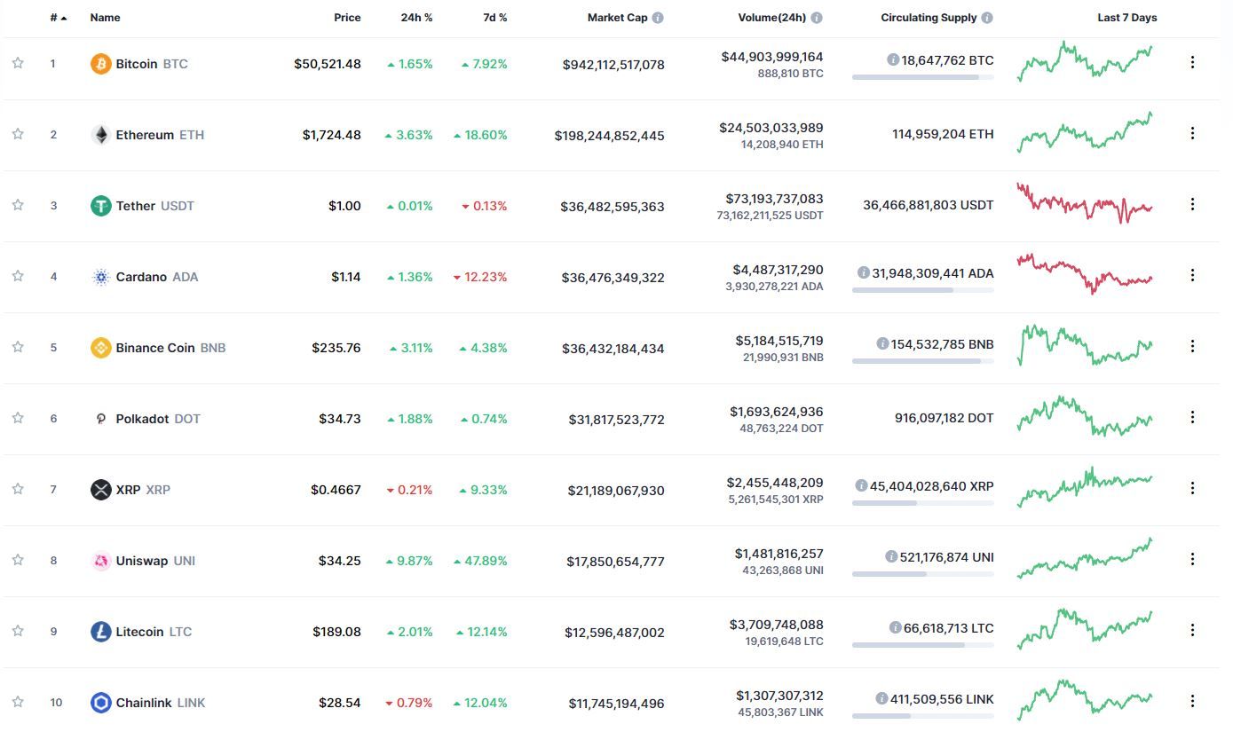Click the Polkadot logo icon
1233x732 pixels.
point(101,419)
